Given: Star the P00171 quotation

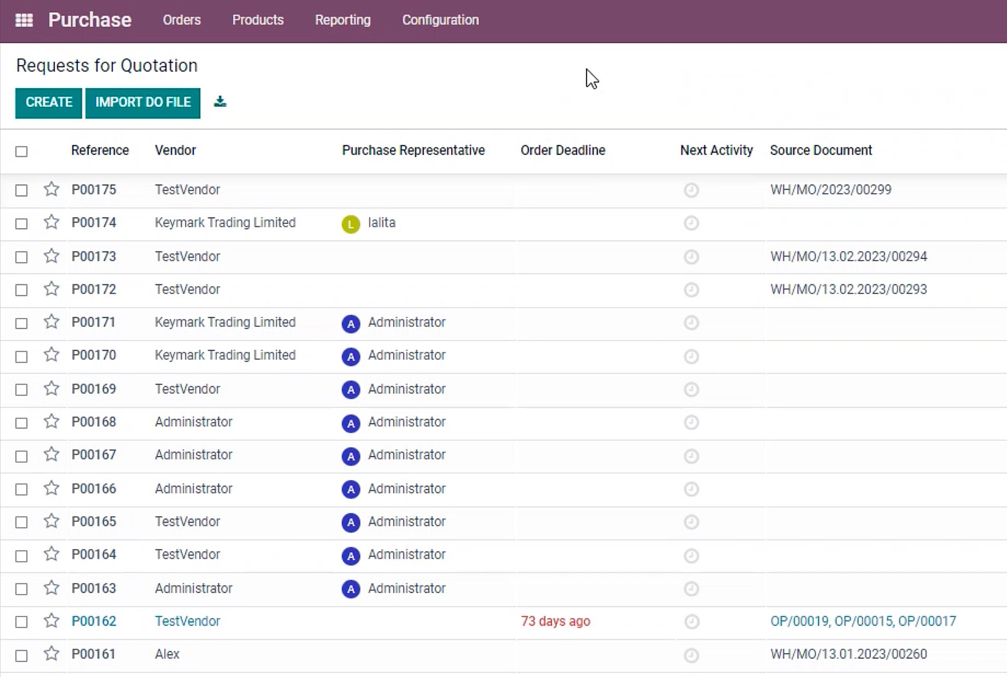Looking at the screenshot, I should 52,322.
